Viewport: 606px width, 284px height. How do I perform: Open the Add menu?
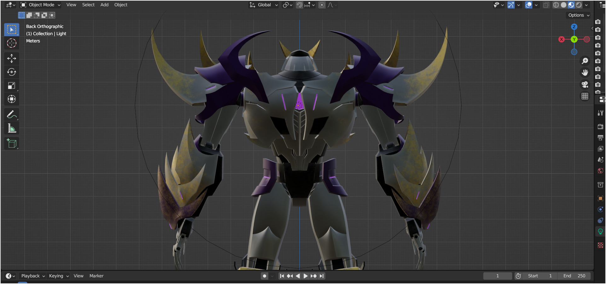click(104, 5)
